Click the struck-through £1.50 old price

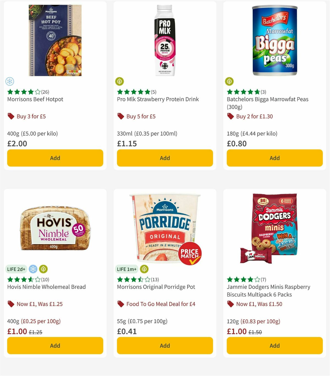[255, 332]
